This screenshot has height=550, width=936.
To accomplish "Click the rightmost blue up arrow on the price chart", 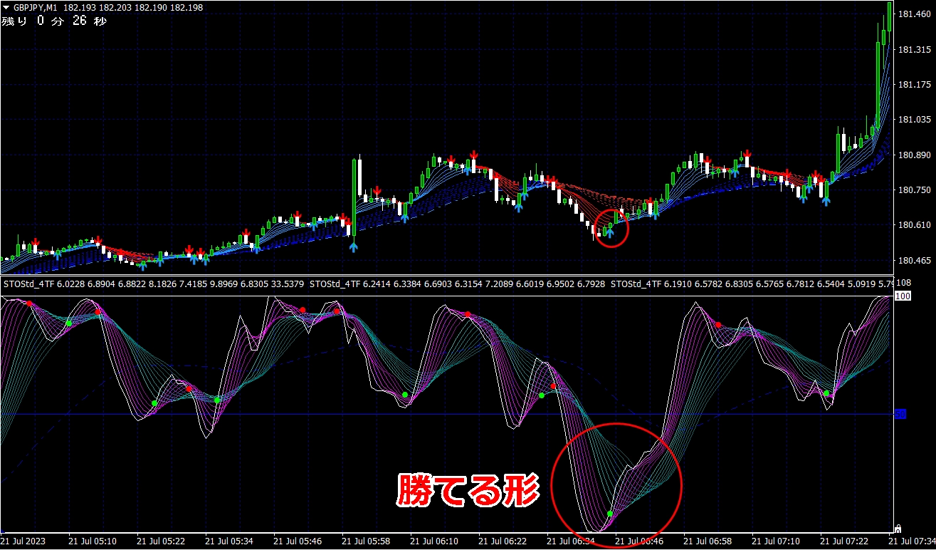I will 826,202.
